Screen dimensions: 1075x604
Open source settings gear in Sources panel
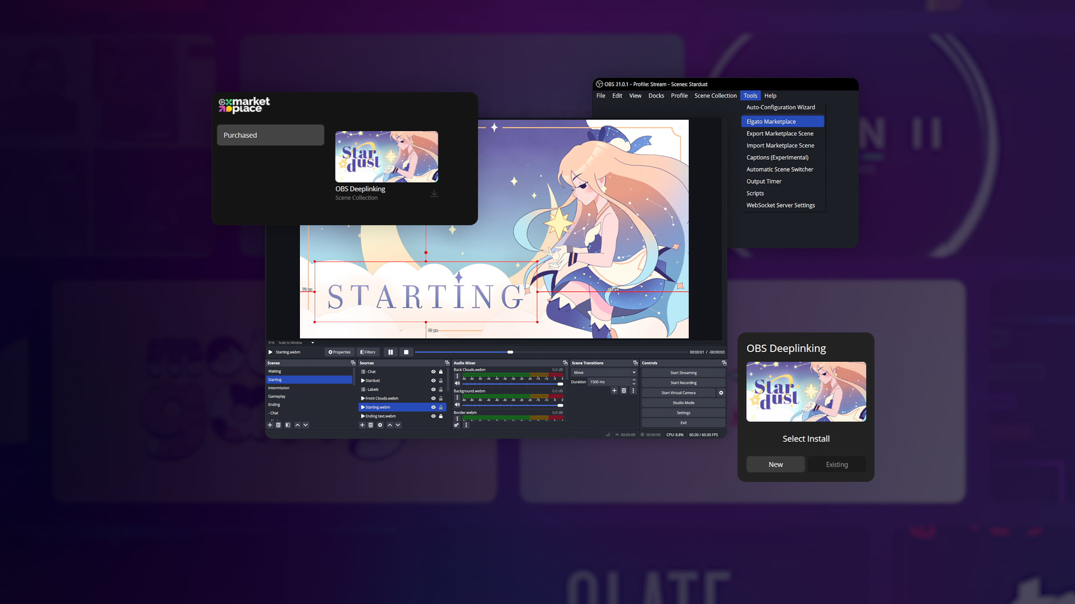tap(380, 425)
